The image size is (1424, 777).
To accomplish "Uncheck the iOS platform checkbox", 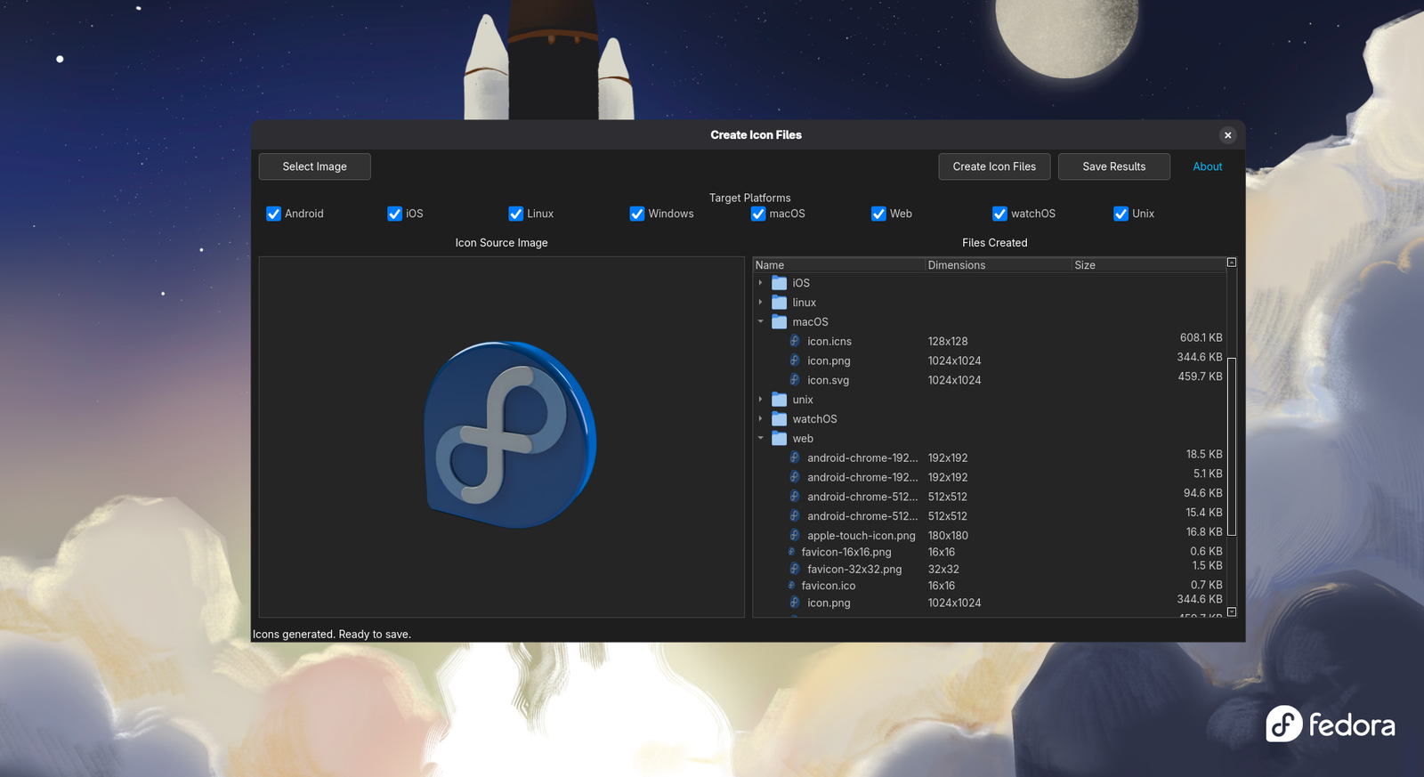I will 394,214.
